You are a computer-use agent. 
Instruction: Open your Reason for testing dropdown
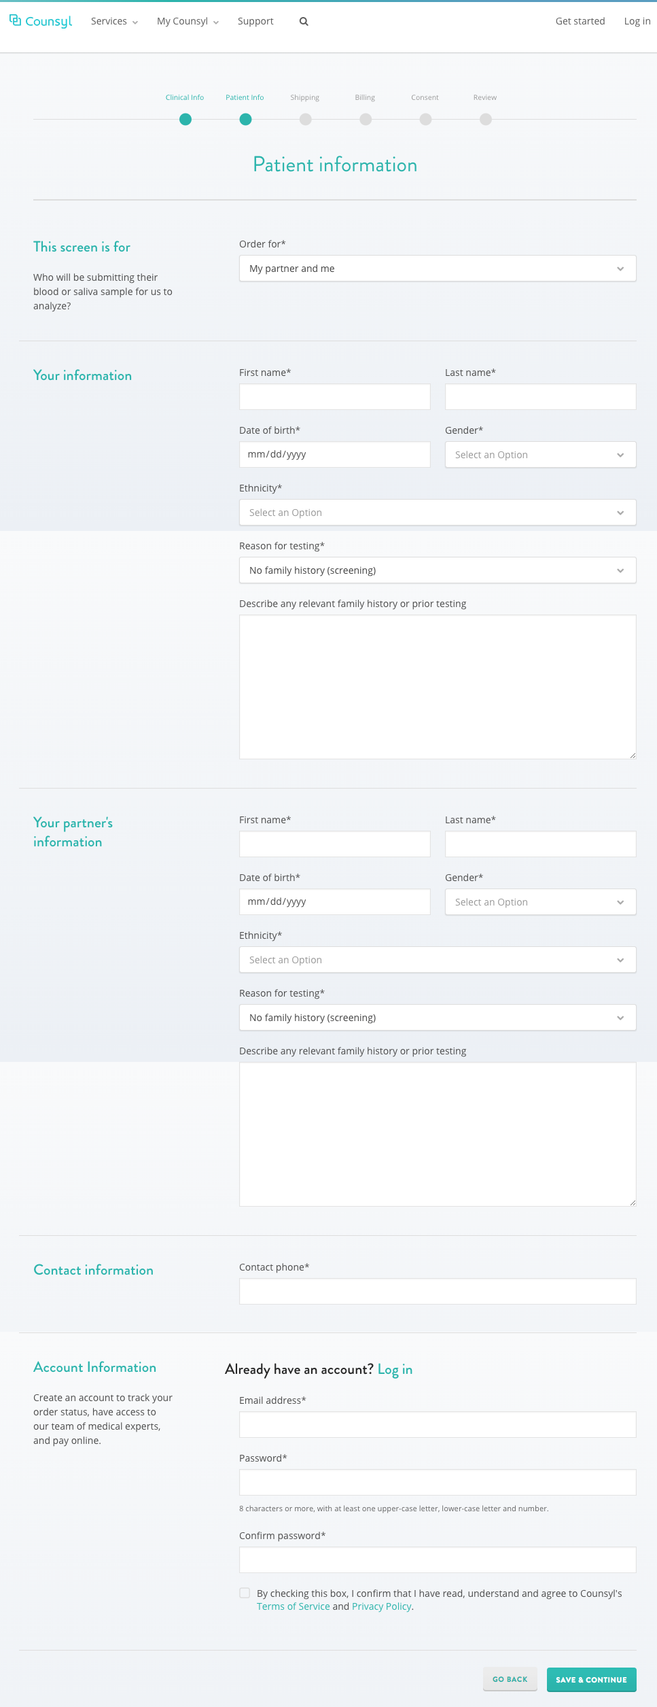(x=438, y=570)
